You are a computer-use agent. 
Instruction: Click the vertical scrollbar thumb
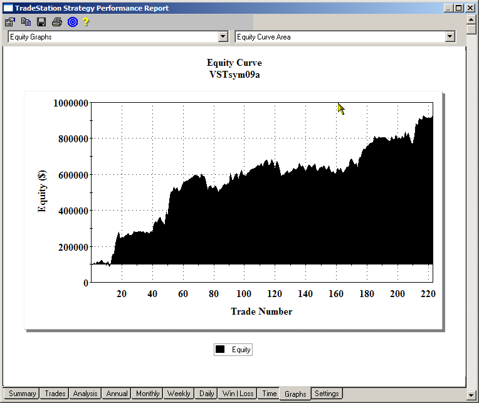(471, 29)
